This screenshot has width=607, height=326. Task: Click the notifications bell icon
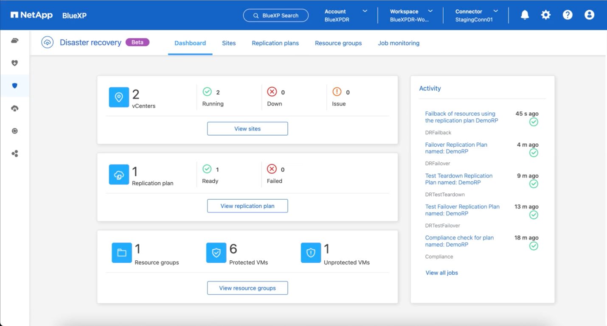pos(525,15)
